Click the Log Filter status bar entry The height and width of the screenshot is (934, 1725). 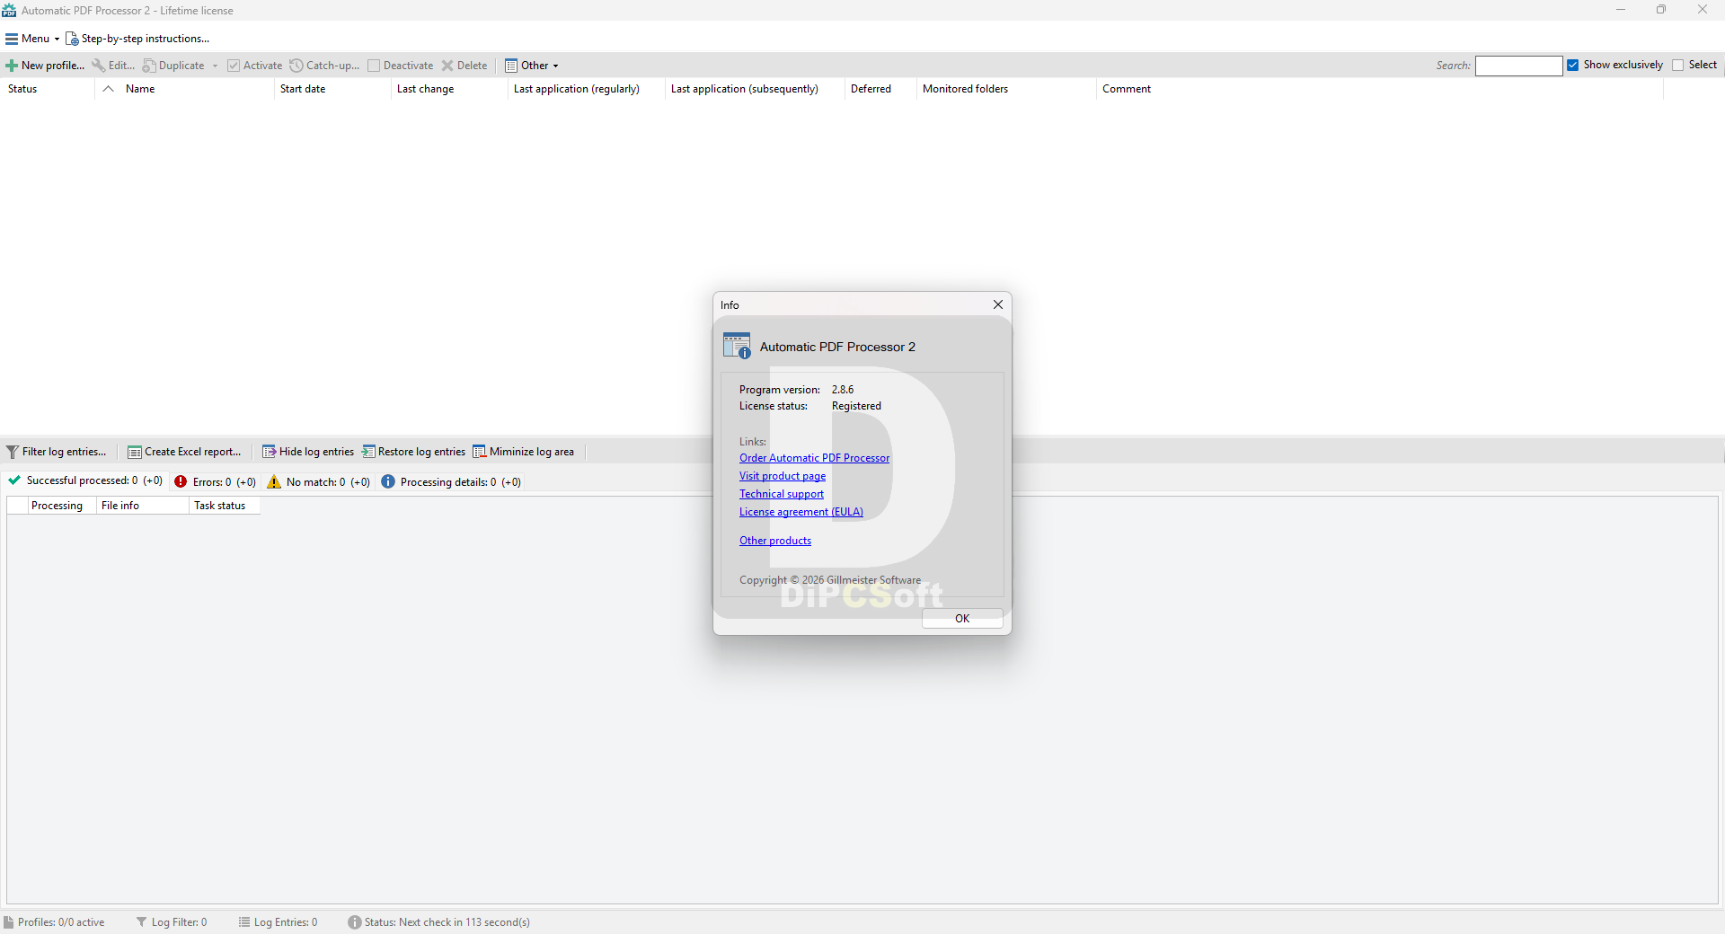point(172,922)
